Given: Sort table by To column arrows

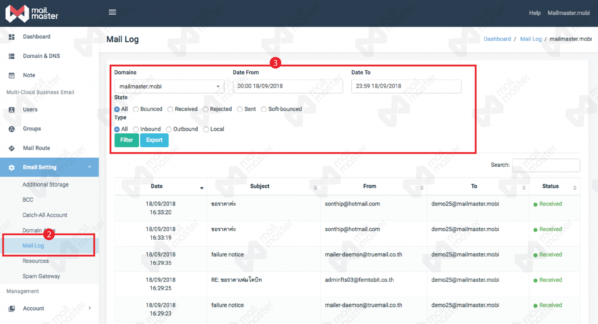Looking at the screenshot, I should pyautogui.click(x=524, y=188).
